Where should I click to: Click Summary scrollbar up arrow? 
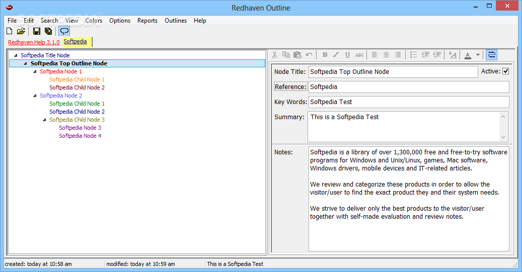click(503, 117)
